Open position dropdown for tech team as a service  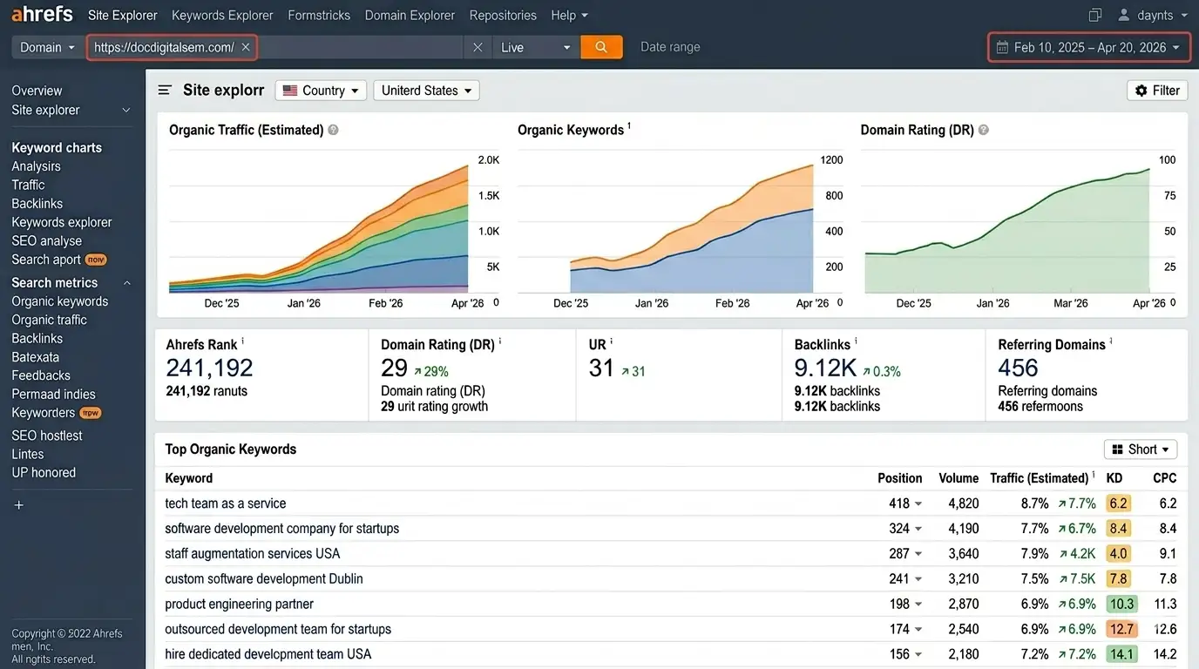918,503
